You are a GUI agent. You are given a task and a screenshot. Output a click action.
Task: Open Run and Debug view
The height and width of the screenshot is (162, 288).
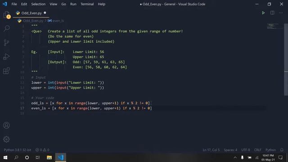[6, 57]
